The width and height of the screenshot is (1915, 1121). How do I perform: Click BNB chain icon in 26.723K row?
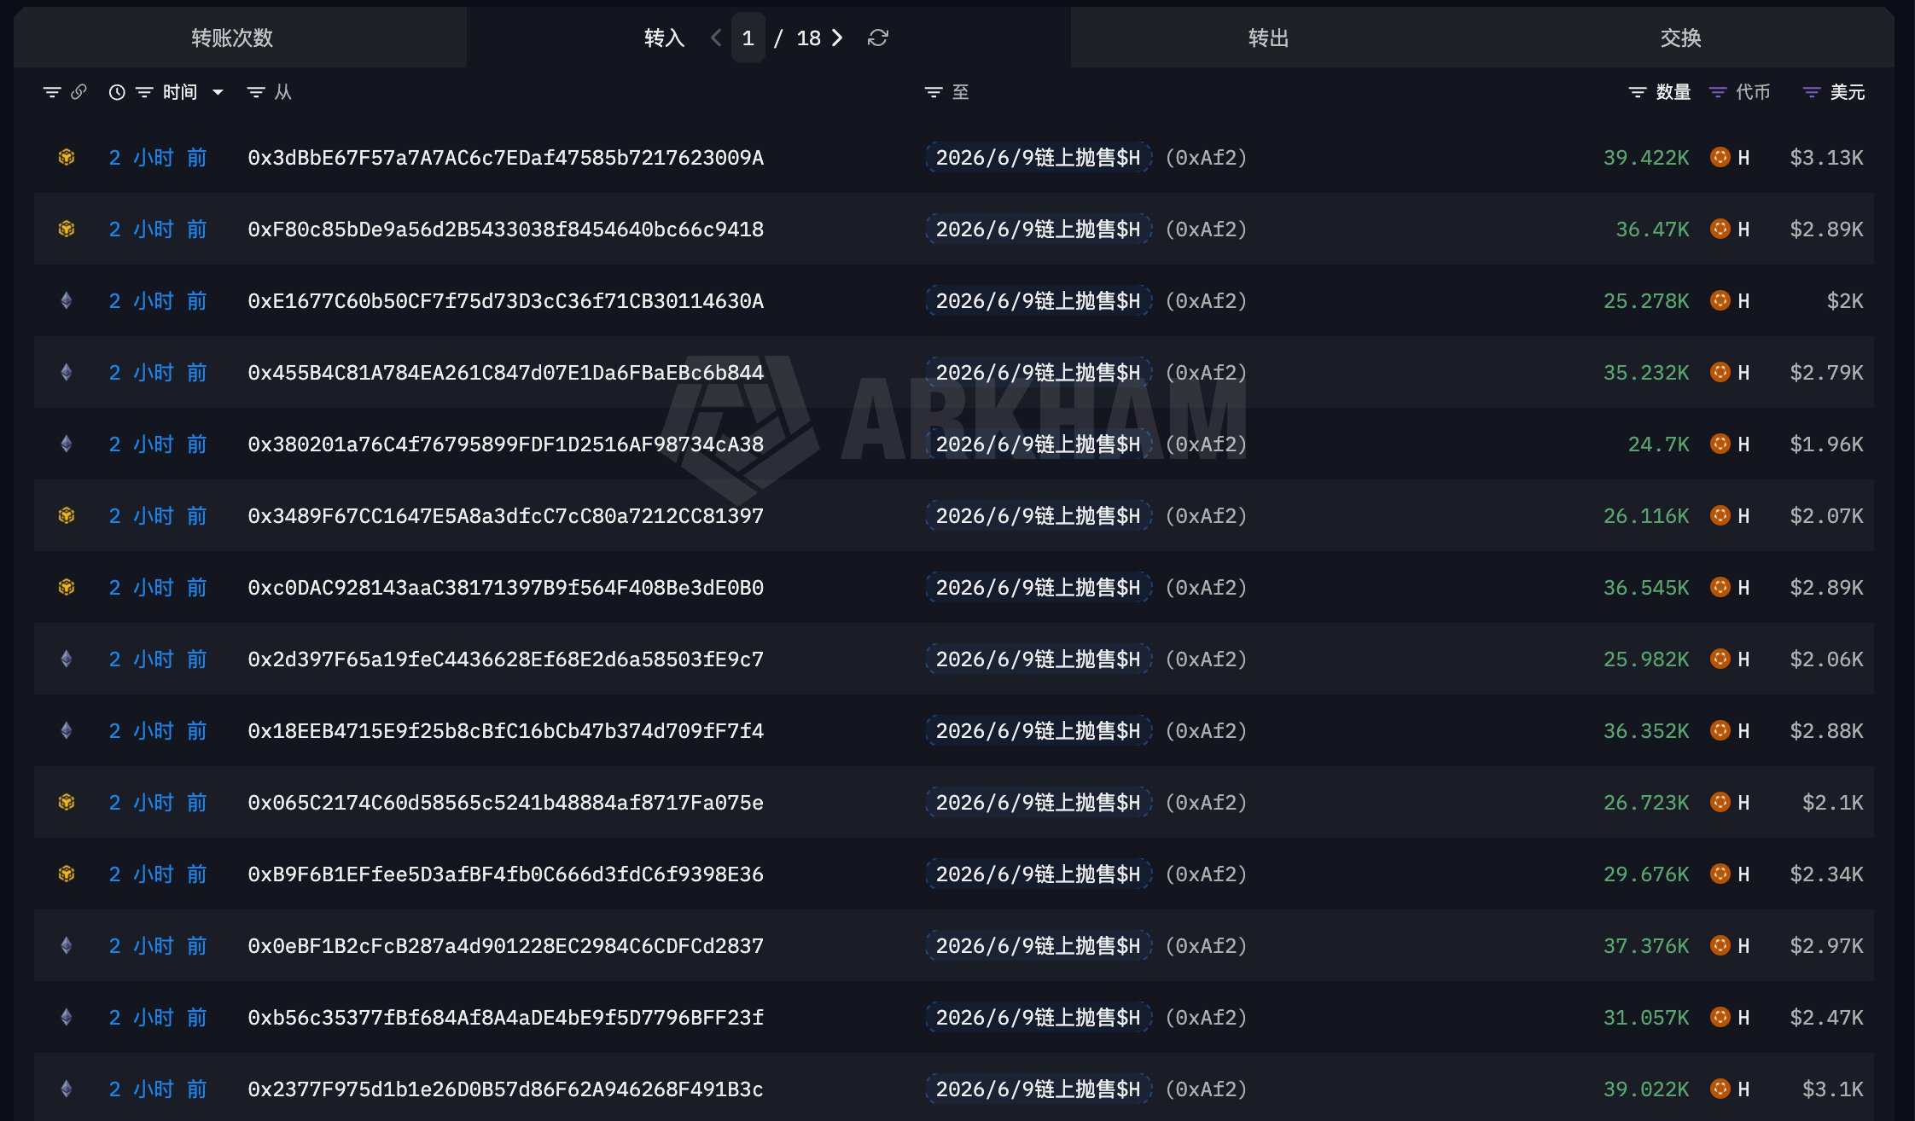coord(67,802)
